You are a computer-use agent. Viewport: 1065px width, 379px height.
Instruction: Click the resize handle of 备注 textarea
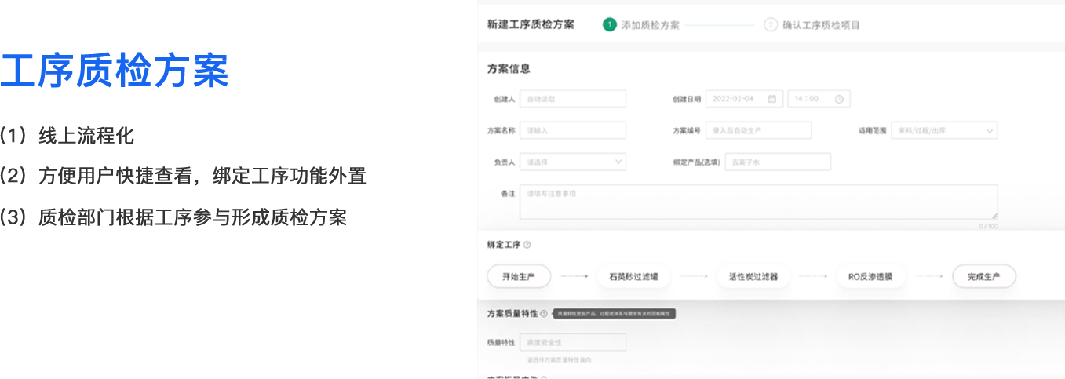994,215
